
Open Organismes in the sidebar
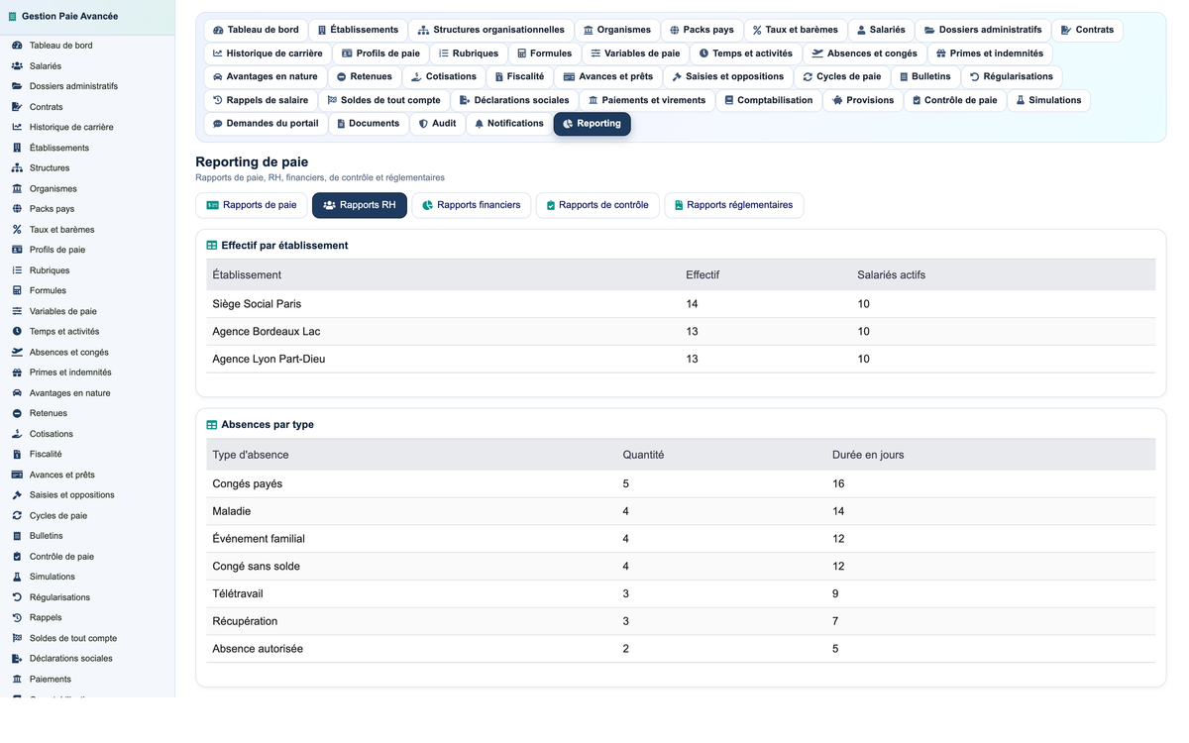click(x=87, y=188)
